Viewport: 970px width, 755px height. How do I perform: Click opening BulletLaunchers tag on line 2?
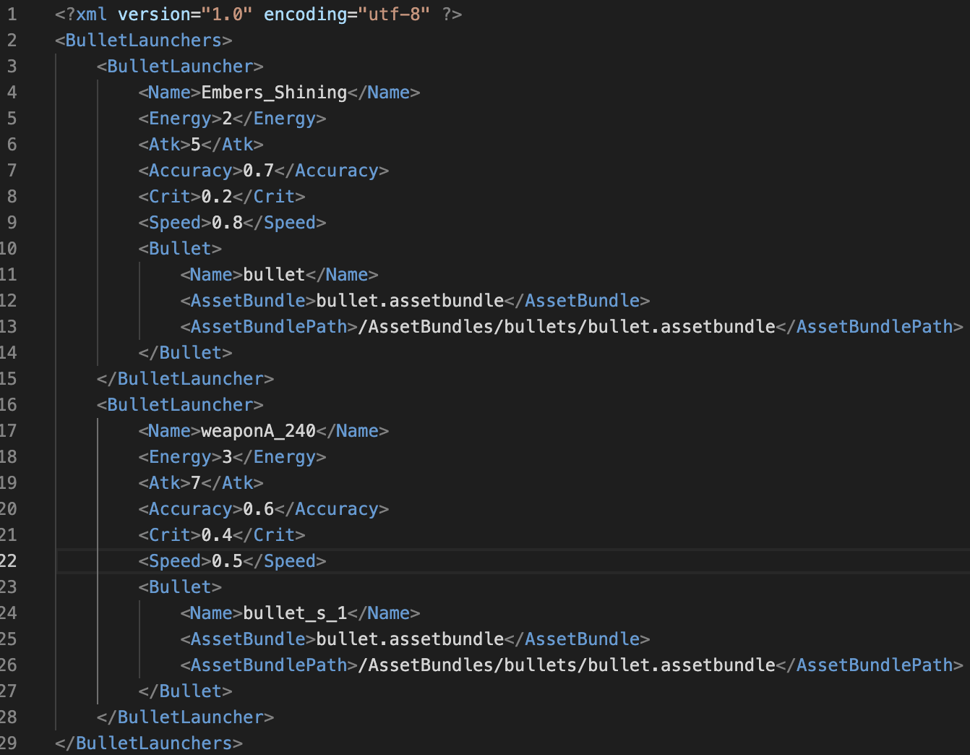pos(143,40)
